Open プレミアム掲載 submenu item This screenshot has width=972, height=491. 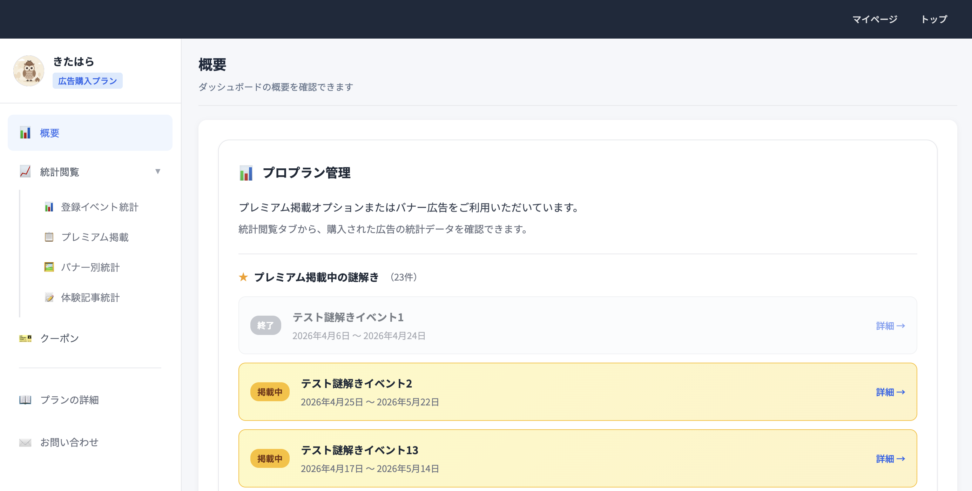(x=95, y=237)
